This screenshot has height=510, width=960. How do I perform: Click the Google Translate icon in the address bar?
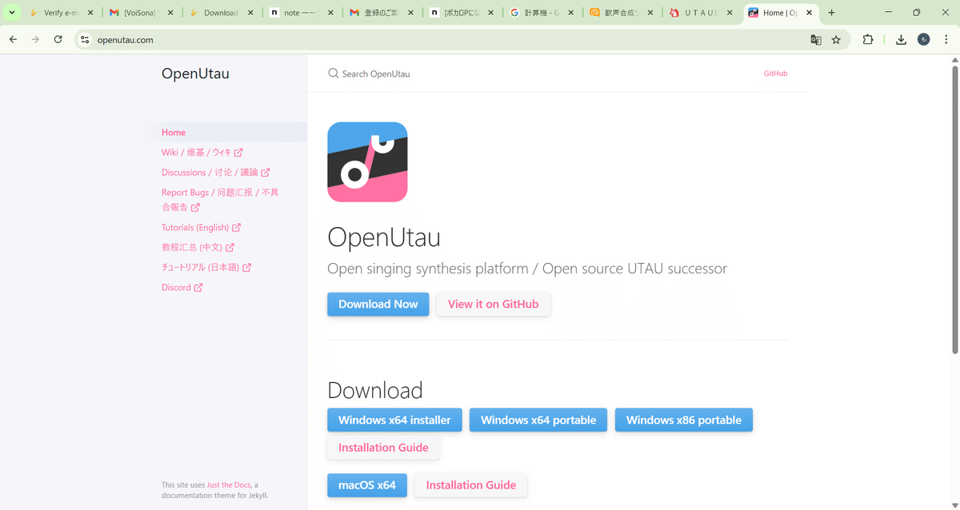pos(815,39)
